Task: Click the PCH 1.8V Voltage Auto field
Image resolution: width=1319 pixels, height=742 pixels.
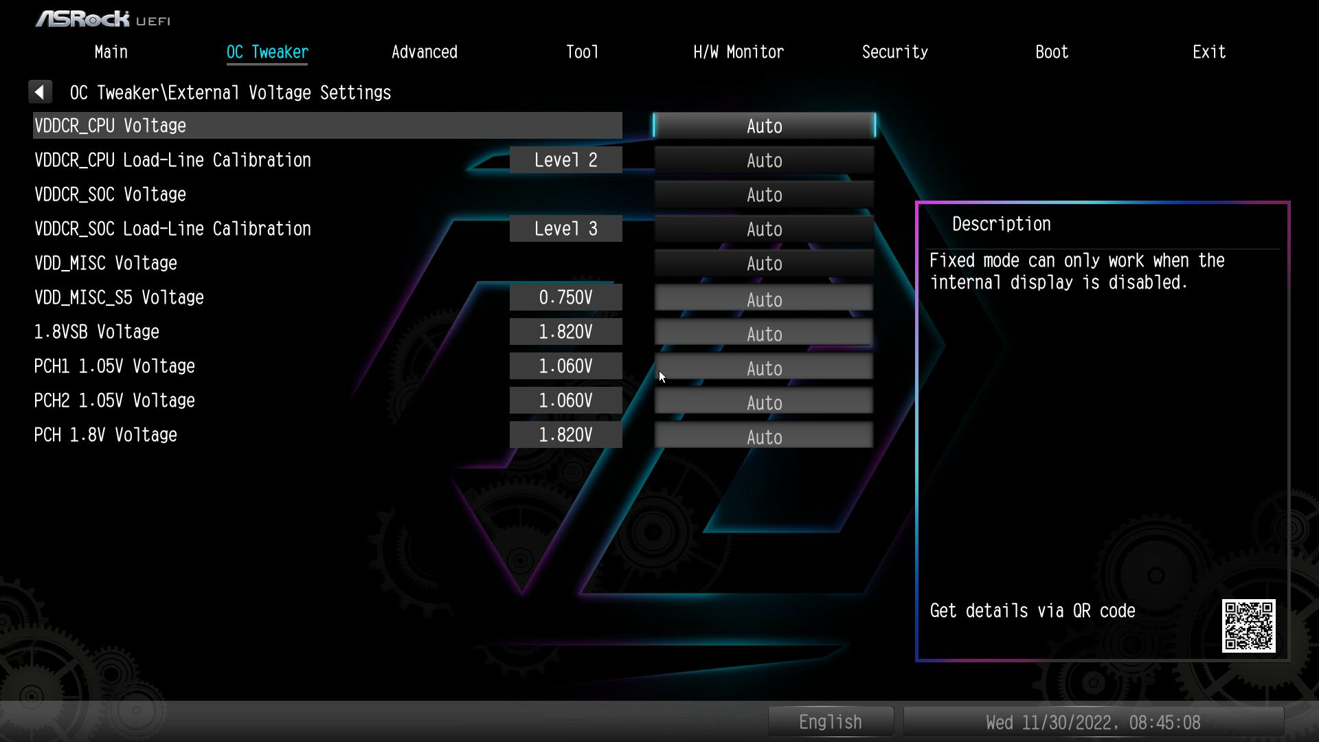Action: [x=764, y=436]
